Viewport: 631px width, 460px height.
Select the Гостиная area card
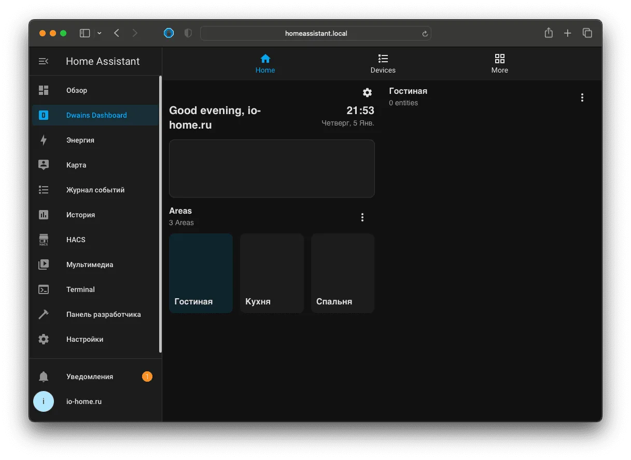[201, 273]
